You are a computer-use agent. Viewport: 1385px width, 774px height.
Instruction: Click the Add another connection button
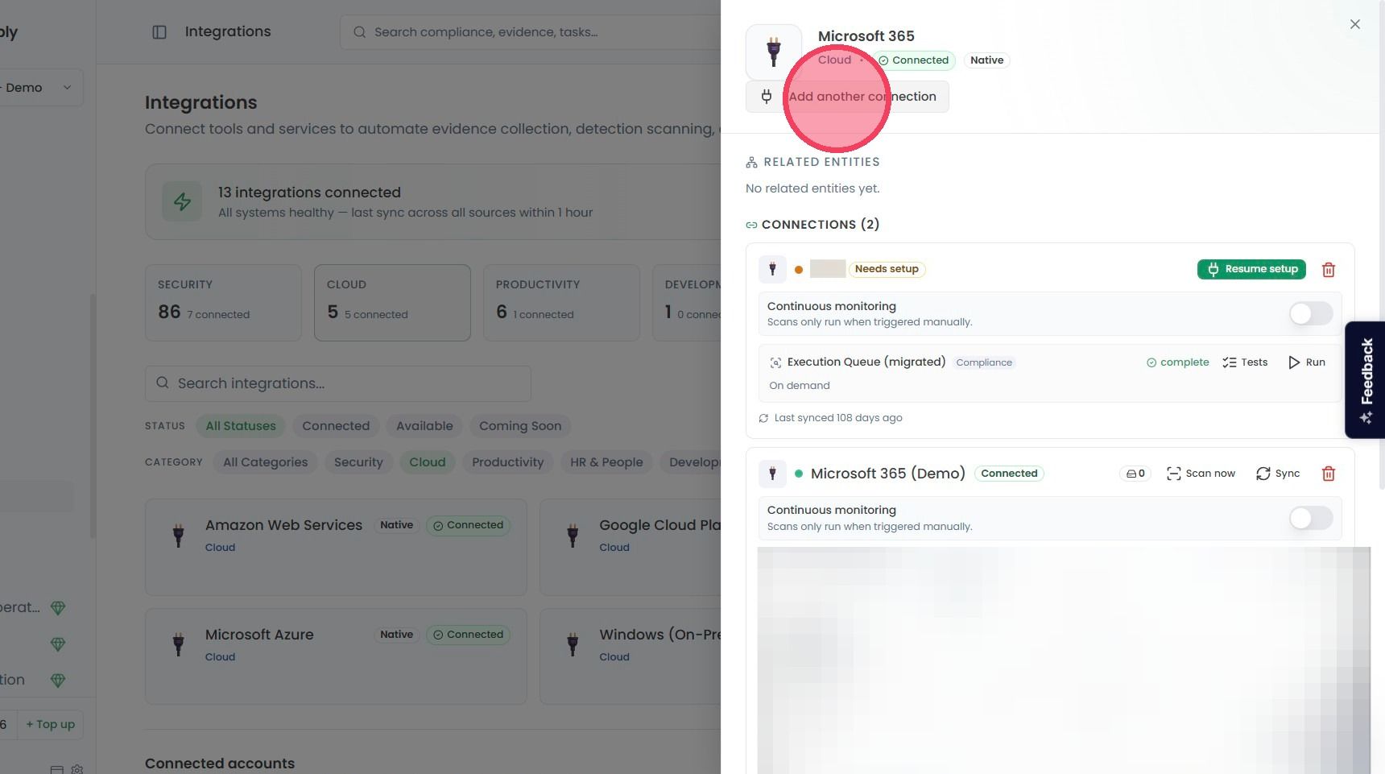tap(847, 97)
